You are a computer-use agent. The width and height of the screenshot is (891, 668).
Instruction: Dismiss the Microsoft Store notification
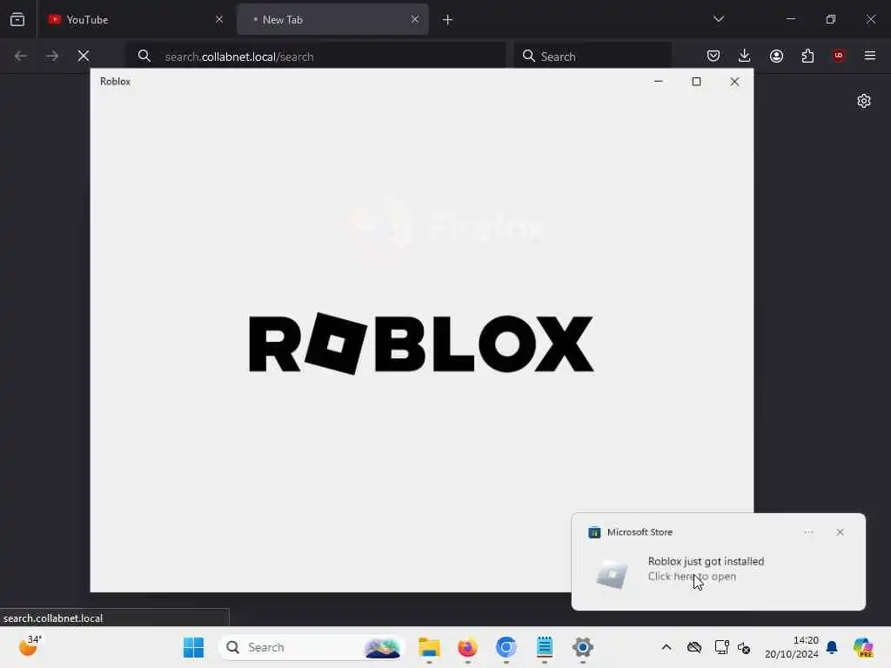(x=841, y=532)
